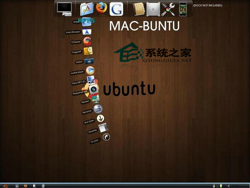250x188 pixels.
Task: Click the Mac Pro tower dock icon
Action: click(153, 9)
